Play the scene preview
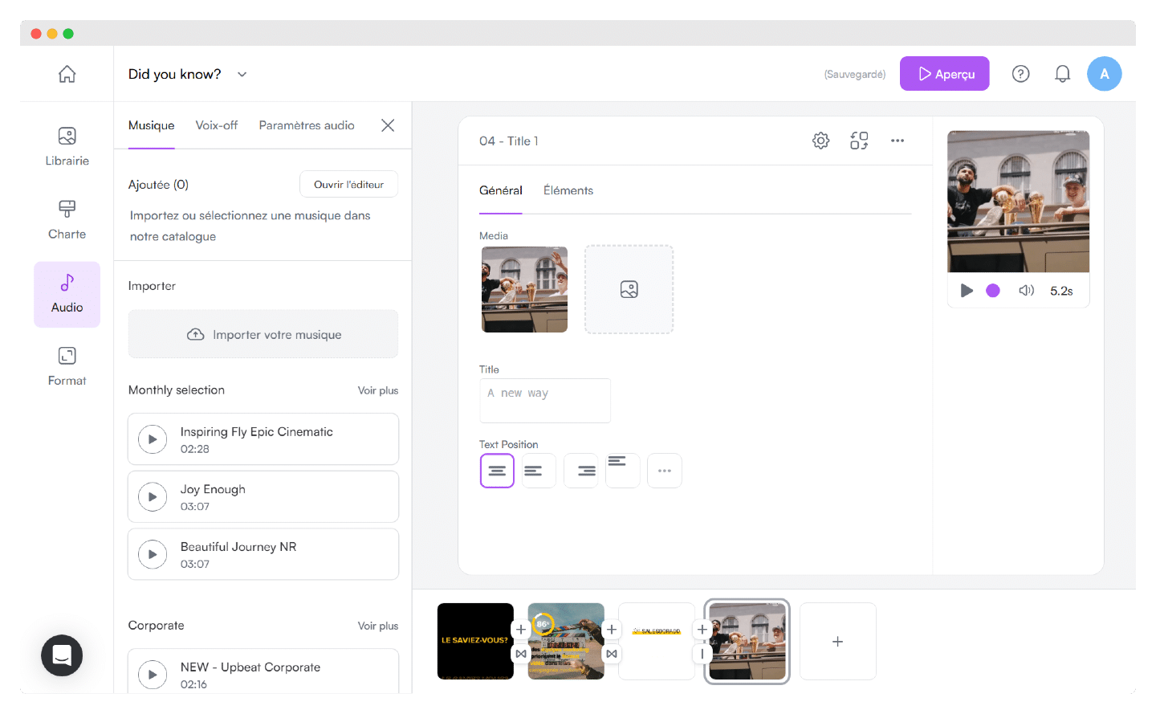The width and height of the screenshot is (1156, 714). [967, 291]
